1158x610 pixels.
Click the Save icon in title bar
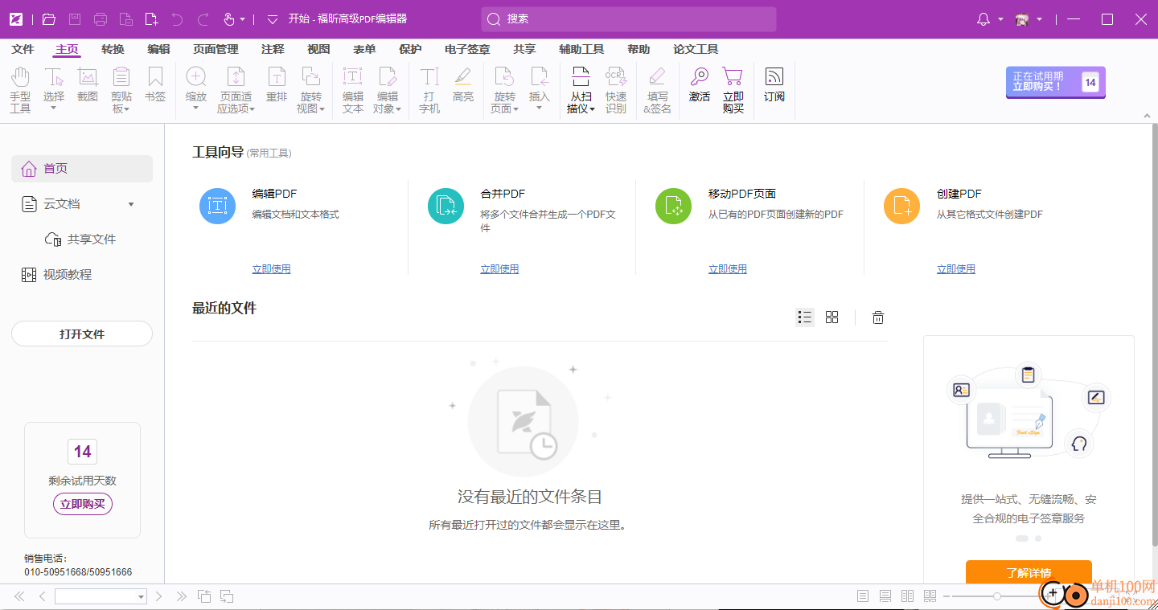75,19
